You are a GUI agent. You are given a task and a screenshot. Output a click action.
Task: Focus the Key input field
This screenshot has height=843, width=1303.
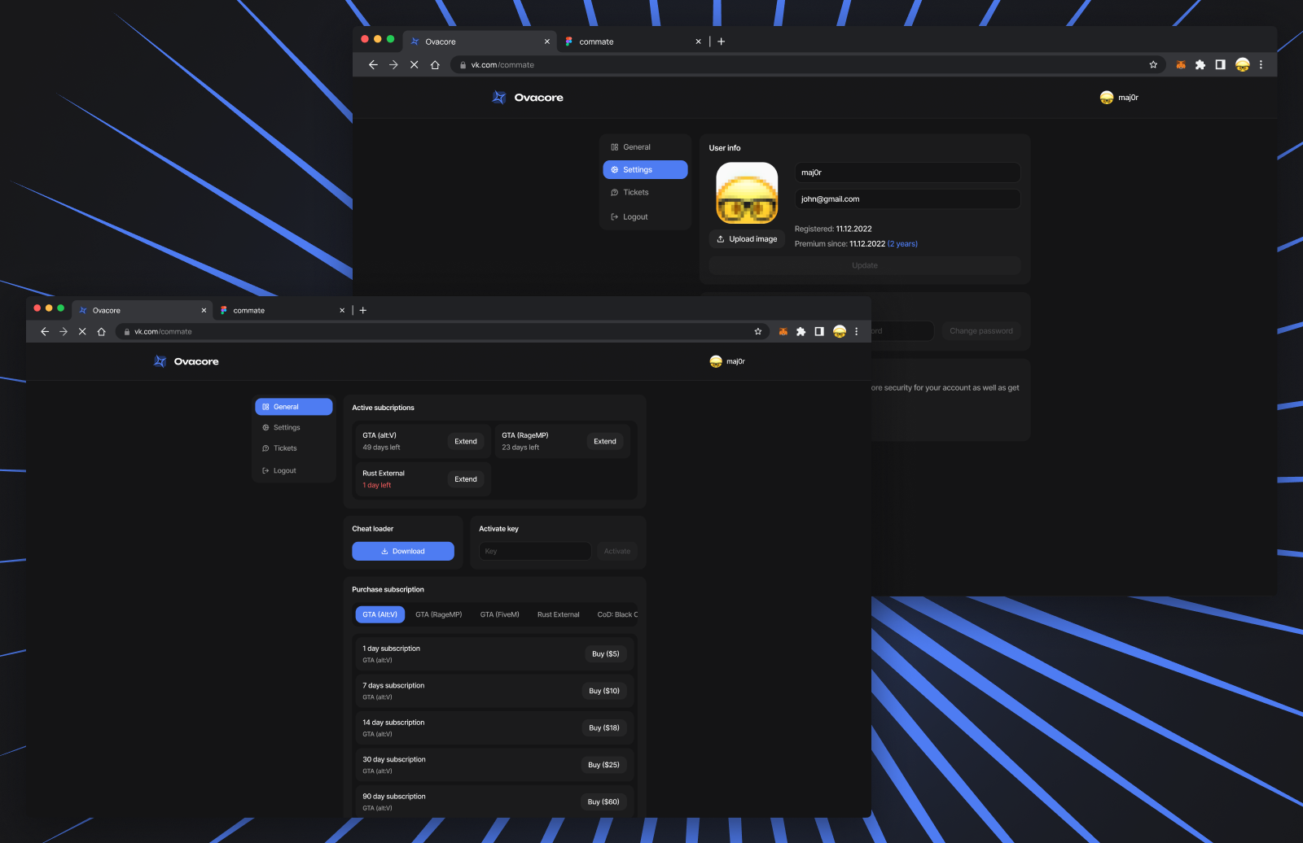tap(535, 551)
